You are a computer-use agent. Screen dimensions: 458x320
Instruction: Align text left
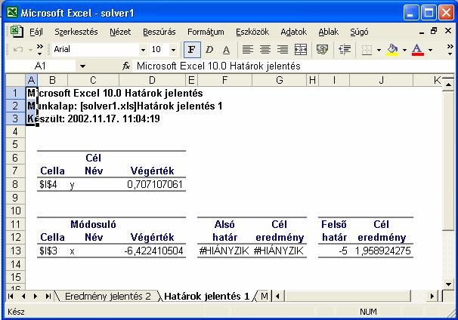248,50
